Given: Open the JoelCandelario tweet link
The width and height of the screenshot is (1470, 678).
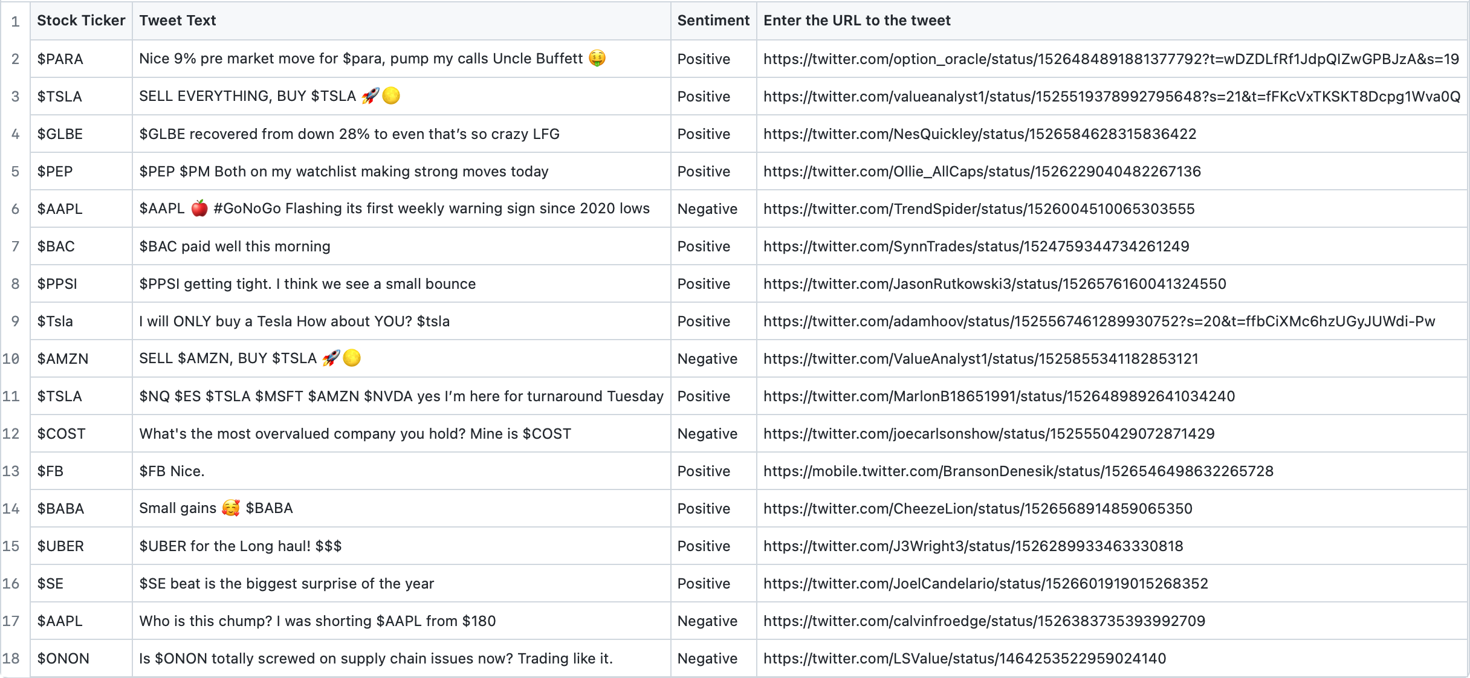Looking at the screenshot, I should pyautogui.click(x=985, y=583).
